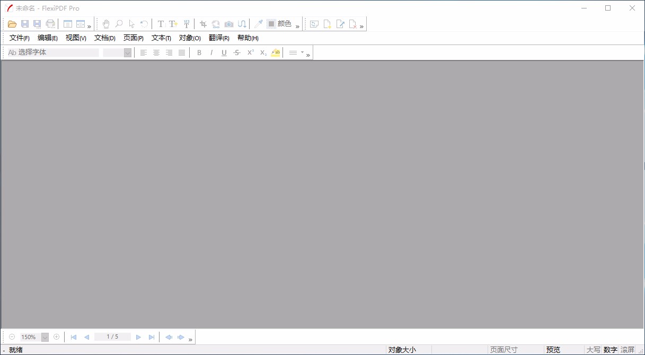This screenshot has height=355, width=645.
Task: Click the first Save disk icon
Action: [x=25, y=24]
